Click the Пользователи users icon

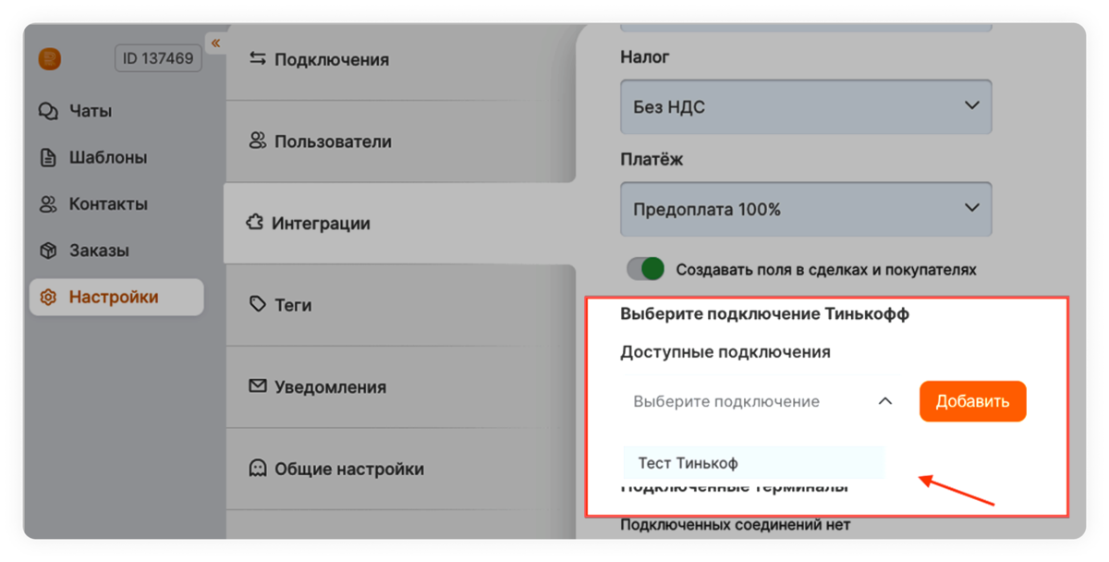pyautogui.click(x=258, y=141)
